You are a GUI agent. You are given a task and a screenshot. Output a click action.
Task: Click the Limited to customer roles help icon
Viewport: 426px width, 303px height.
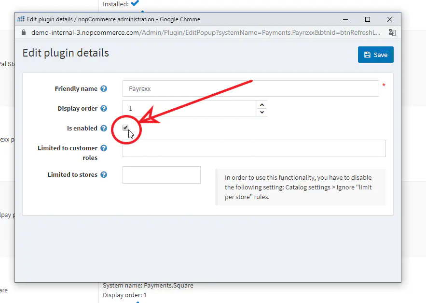(x=104, y=148)
